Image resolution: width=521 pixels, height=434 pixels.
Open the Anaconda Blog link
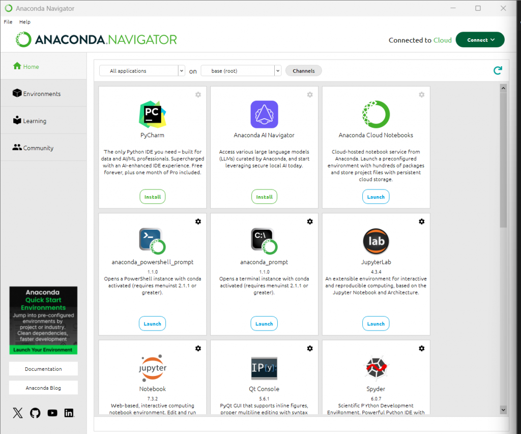point(44,388)
